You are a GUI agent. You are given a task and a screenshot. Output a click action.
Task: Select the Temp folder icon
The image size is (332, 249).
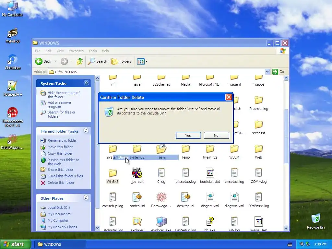point(185,149)
